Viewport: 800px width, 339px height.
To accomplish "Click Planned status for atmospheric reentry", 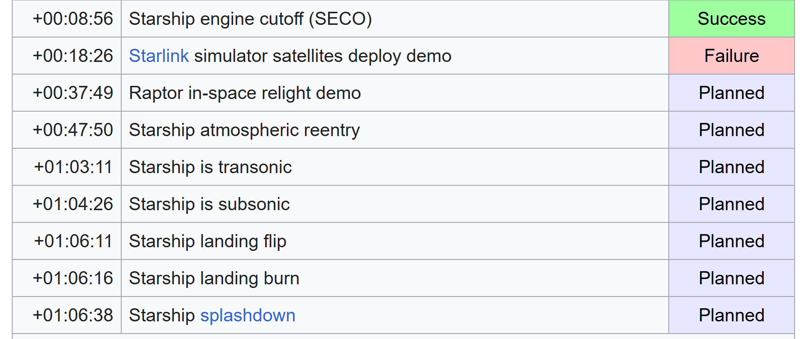I will [731, 130].
